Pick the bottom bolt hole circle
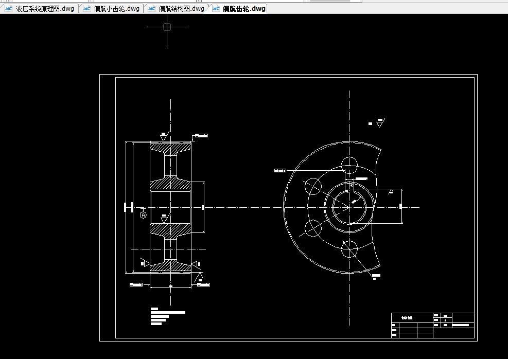Viewport: 508px width, 359px height. (x=349, y=249)
